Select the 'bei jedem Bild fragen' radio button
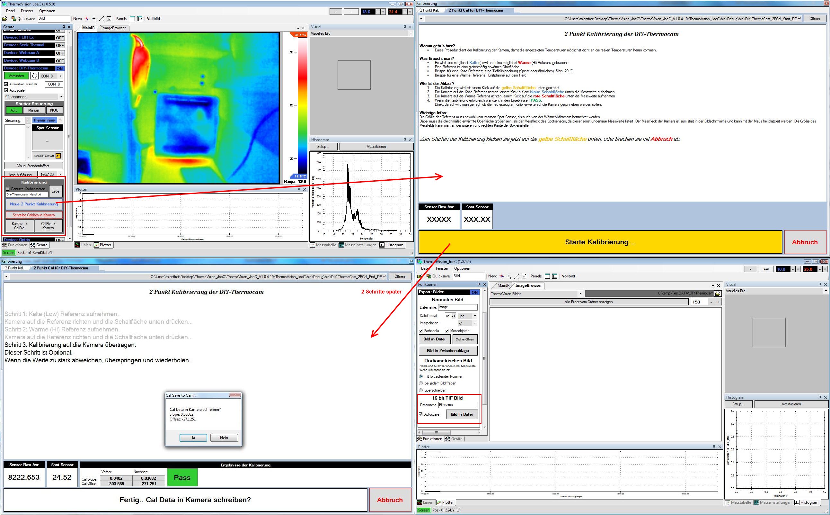830x515 pixels. click(421, 383)
